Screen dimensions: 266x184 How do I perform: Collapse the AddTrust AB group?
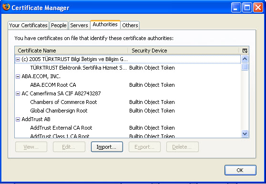pos(18,119)
